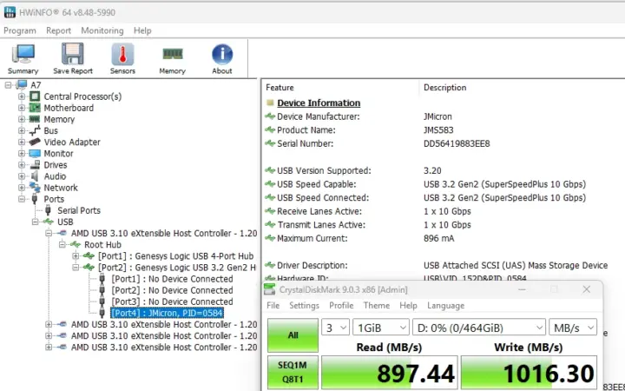This screenshot has width=625, height=391.
Task: Open CrystalDiskMark Language menu
Action: coord(445,305)
